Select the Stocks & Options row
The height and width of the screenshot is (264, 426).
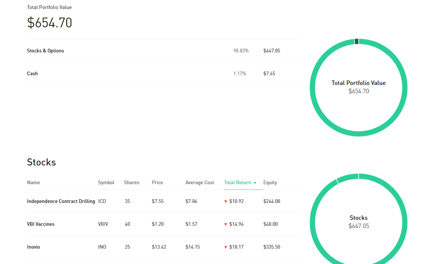tap(165, 51)
